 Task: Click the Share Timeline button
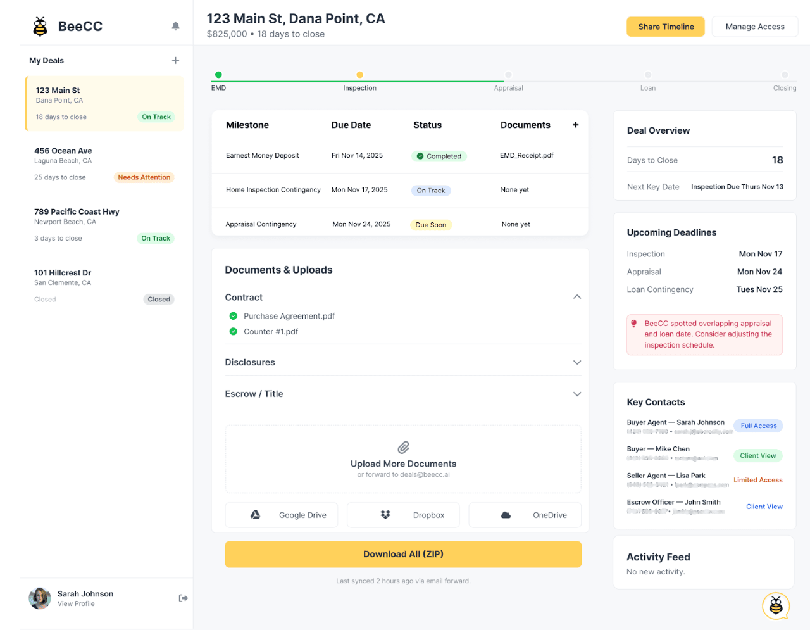(x=665, y=27)
